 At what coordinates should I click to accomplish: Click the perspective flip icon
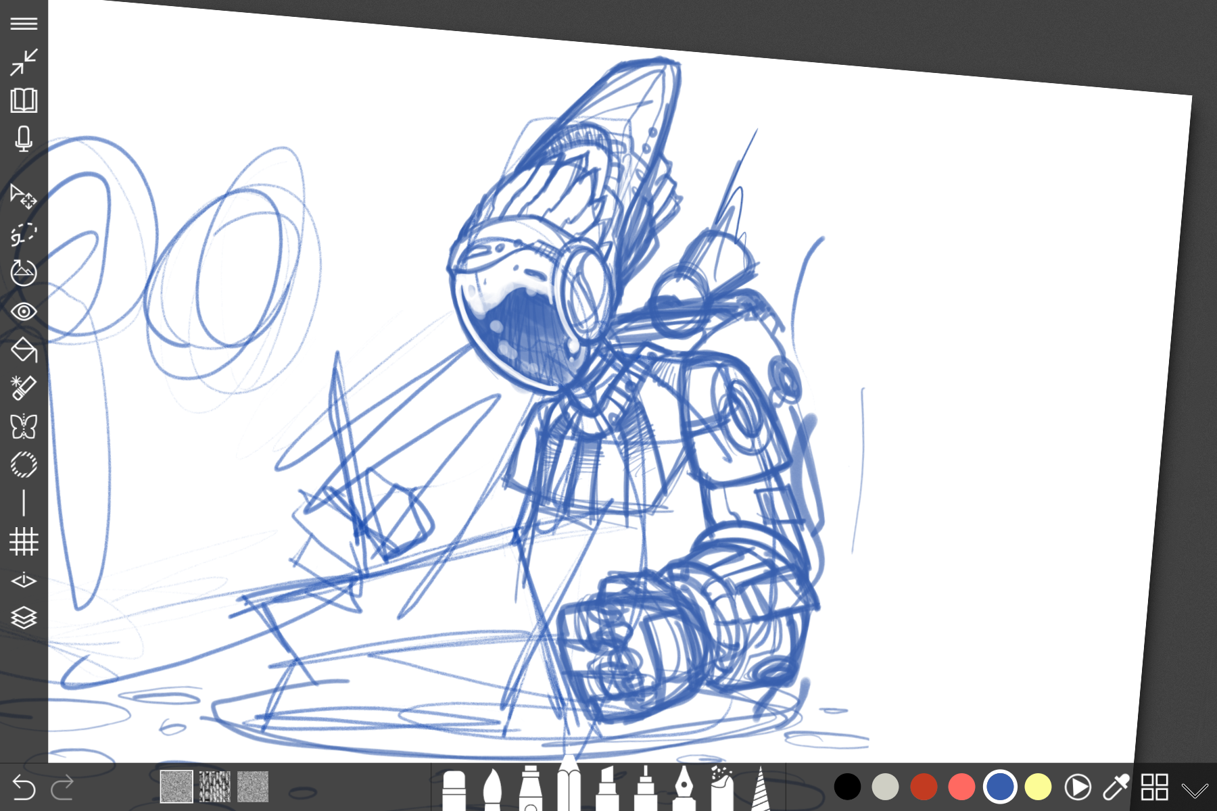click(x=24, y=581)
